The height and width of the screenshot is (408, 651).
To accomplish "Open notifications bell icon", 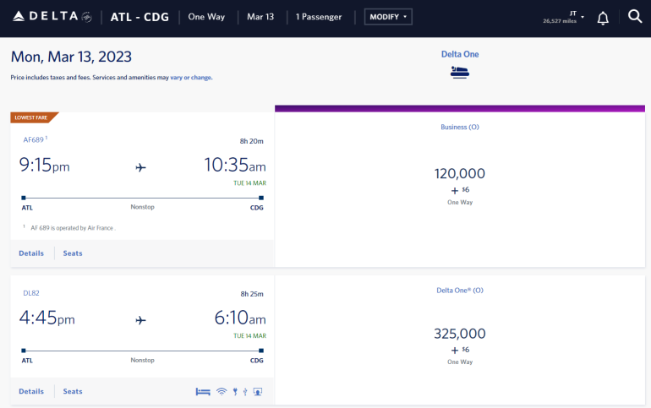I will [x=603, y=18].
